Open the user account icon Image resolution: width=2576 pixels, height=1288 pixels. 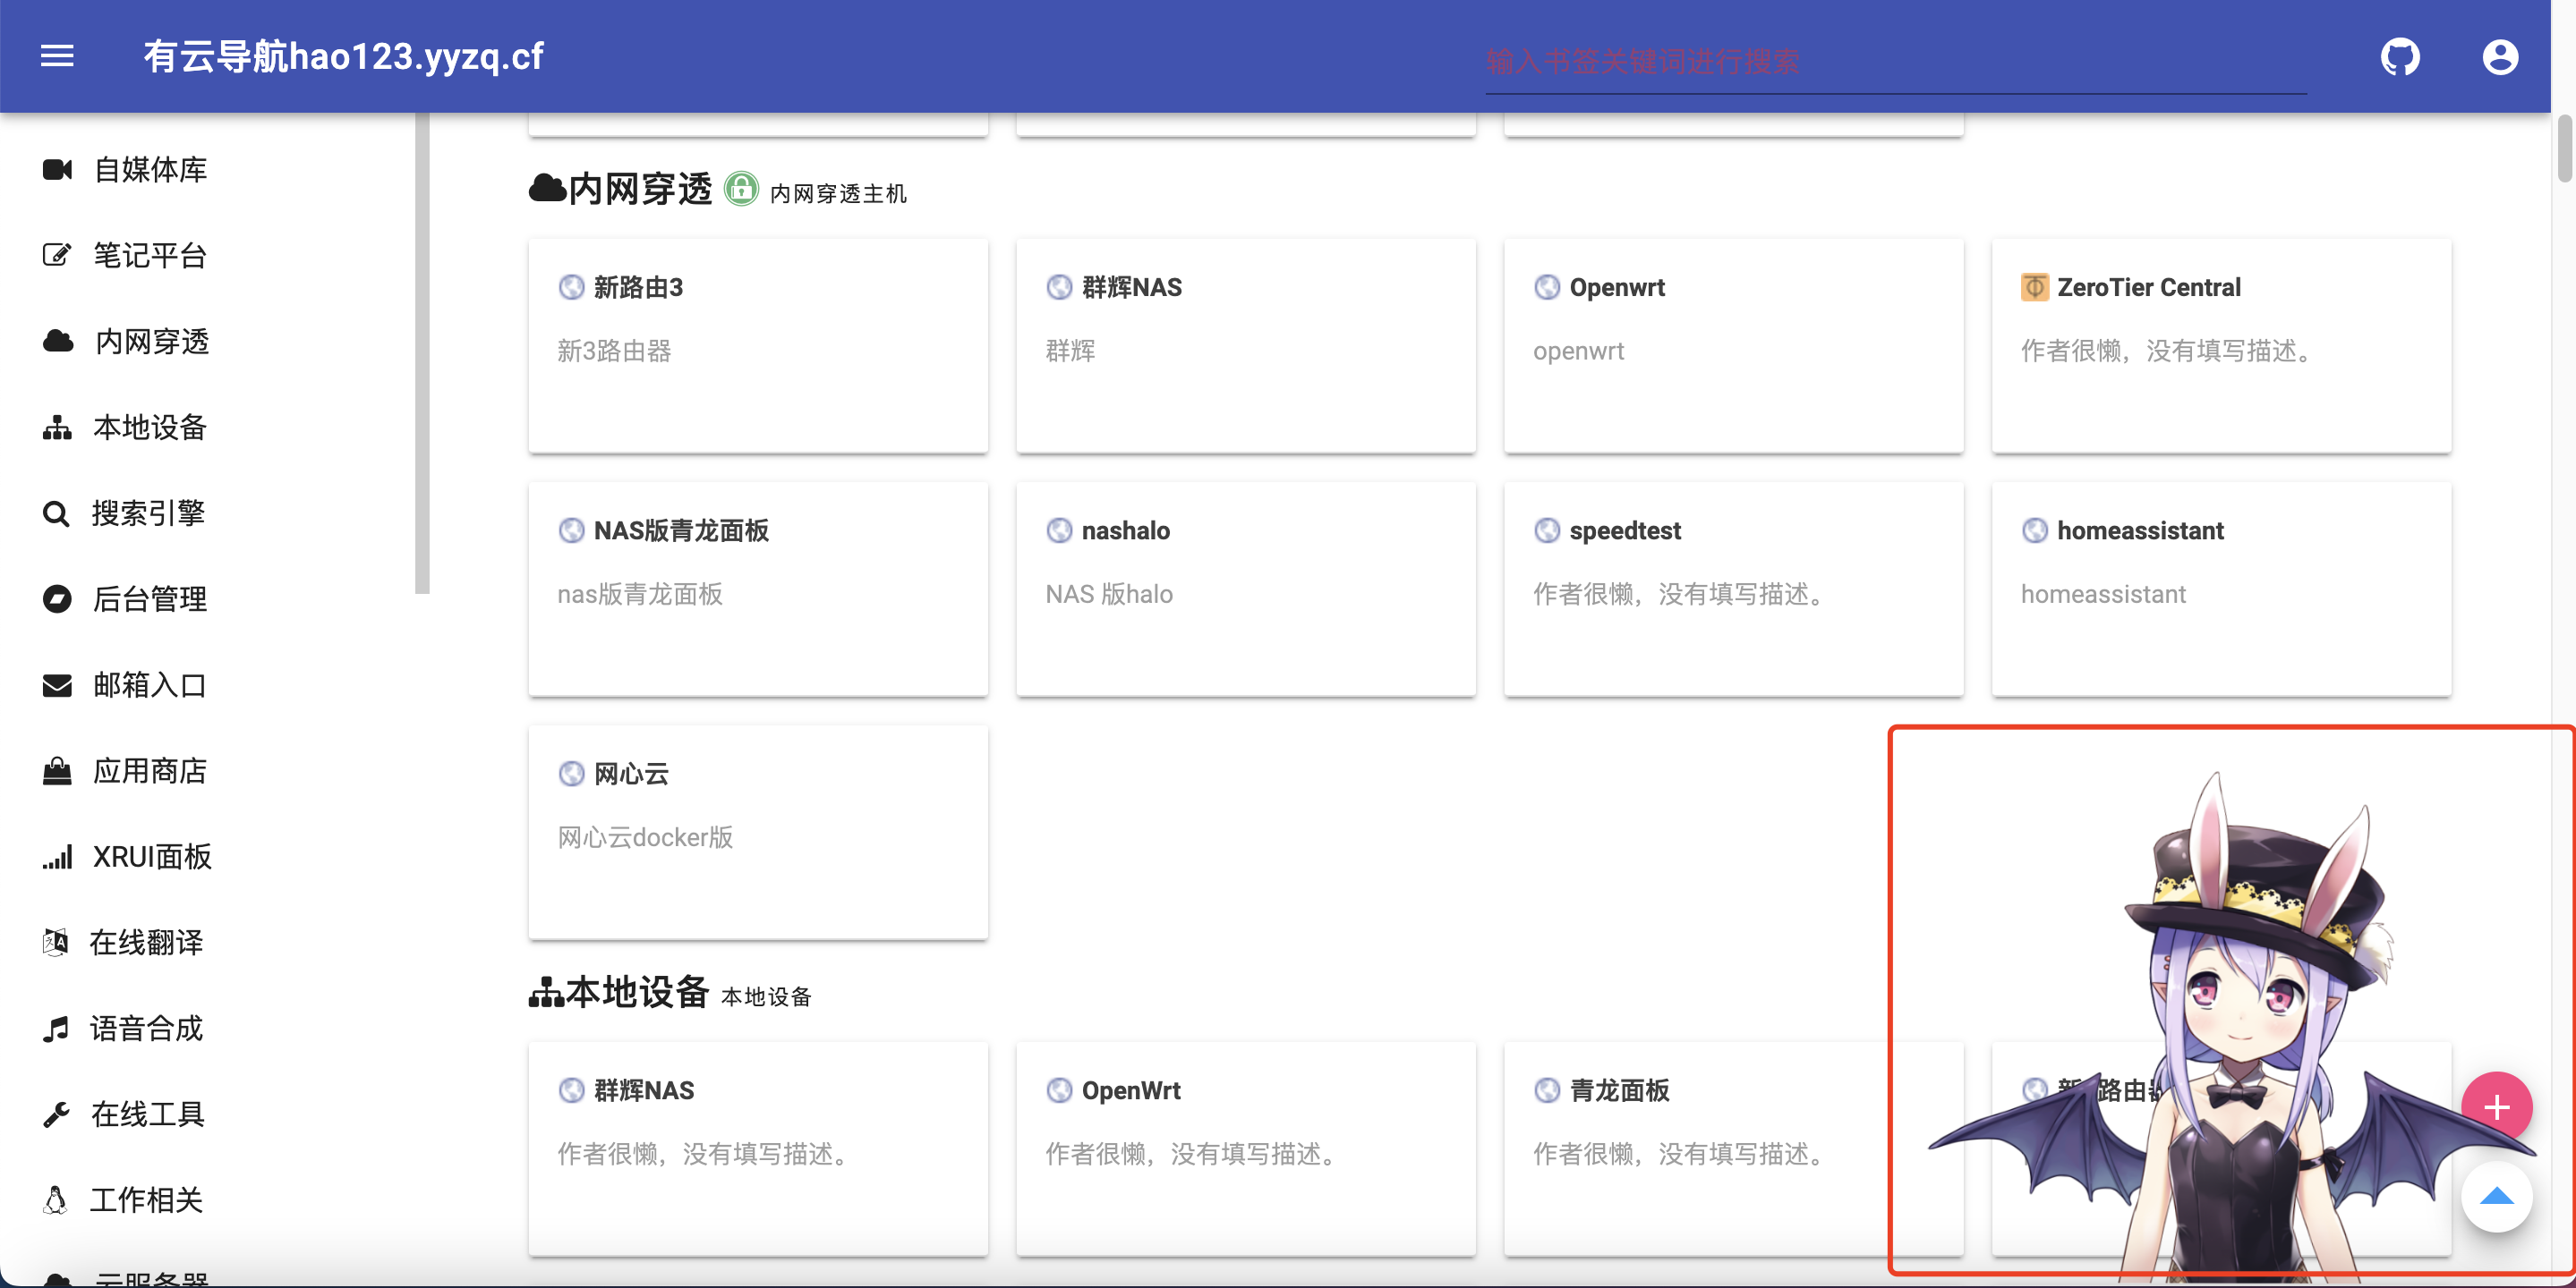(x=2500, y=56)
